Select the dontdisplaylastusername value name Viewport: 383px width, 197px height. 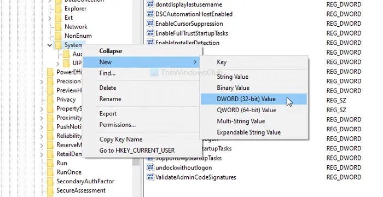[x=189, y=4]
